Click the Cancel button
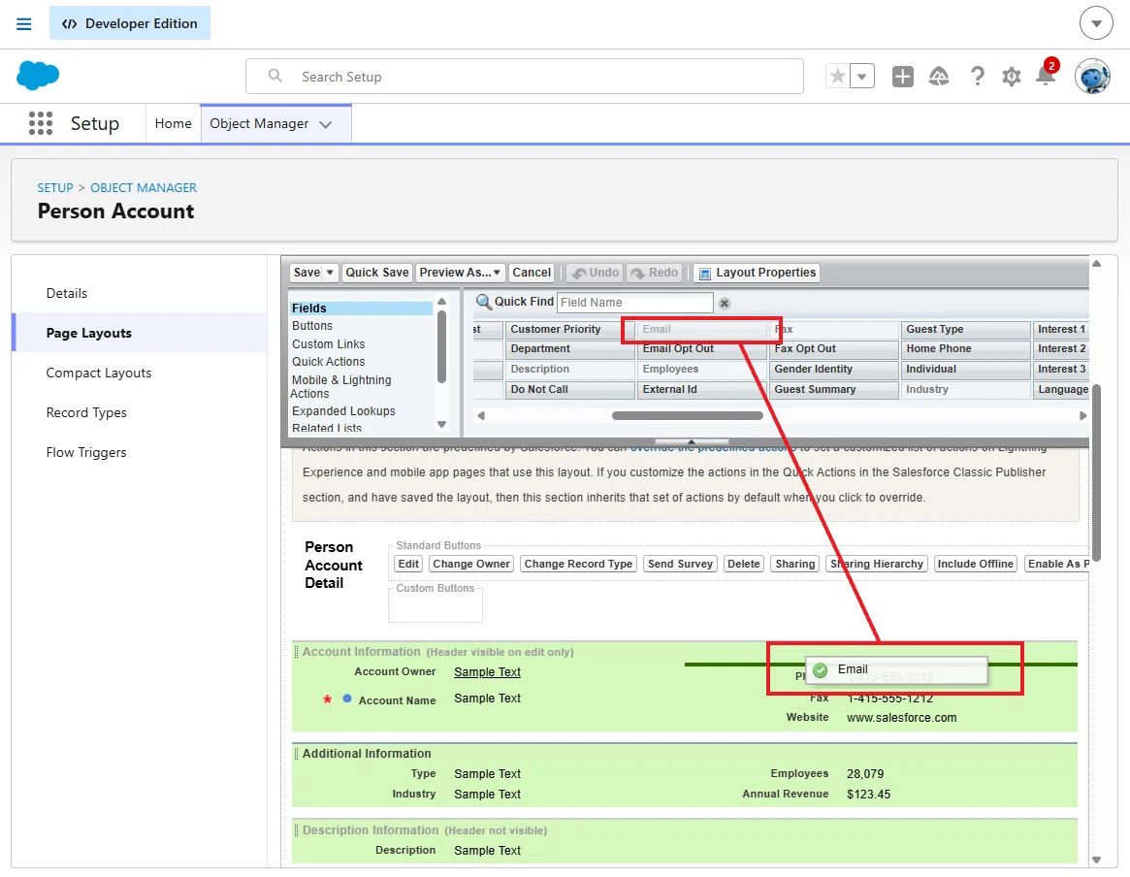Image resolution: width=1130 pixels, height=877 pixels. pyautogui.click(x=532, y=273)
